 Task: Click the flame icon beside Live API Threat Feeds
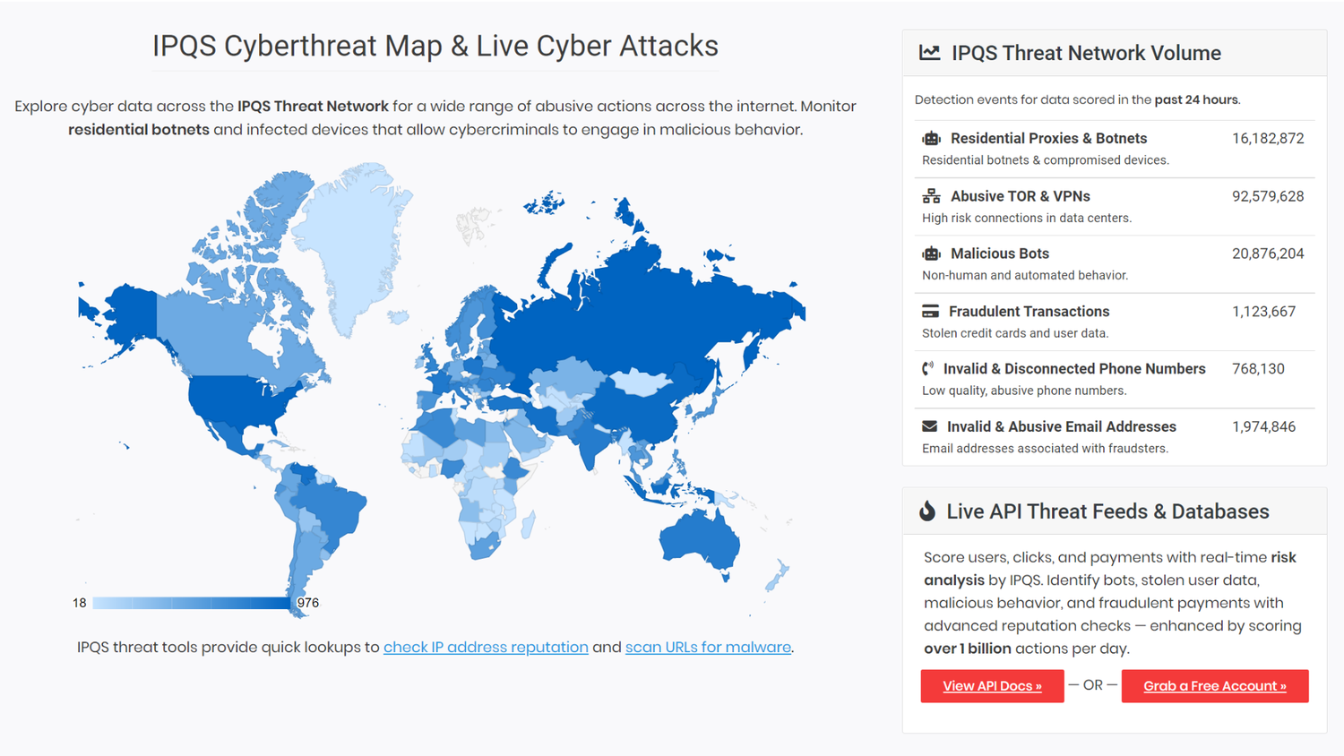(x=926, y=511)
